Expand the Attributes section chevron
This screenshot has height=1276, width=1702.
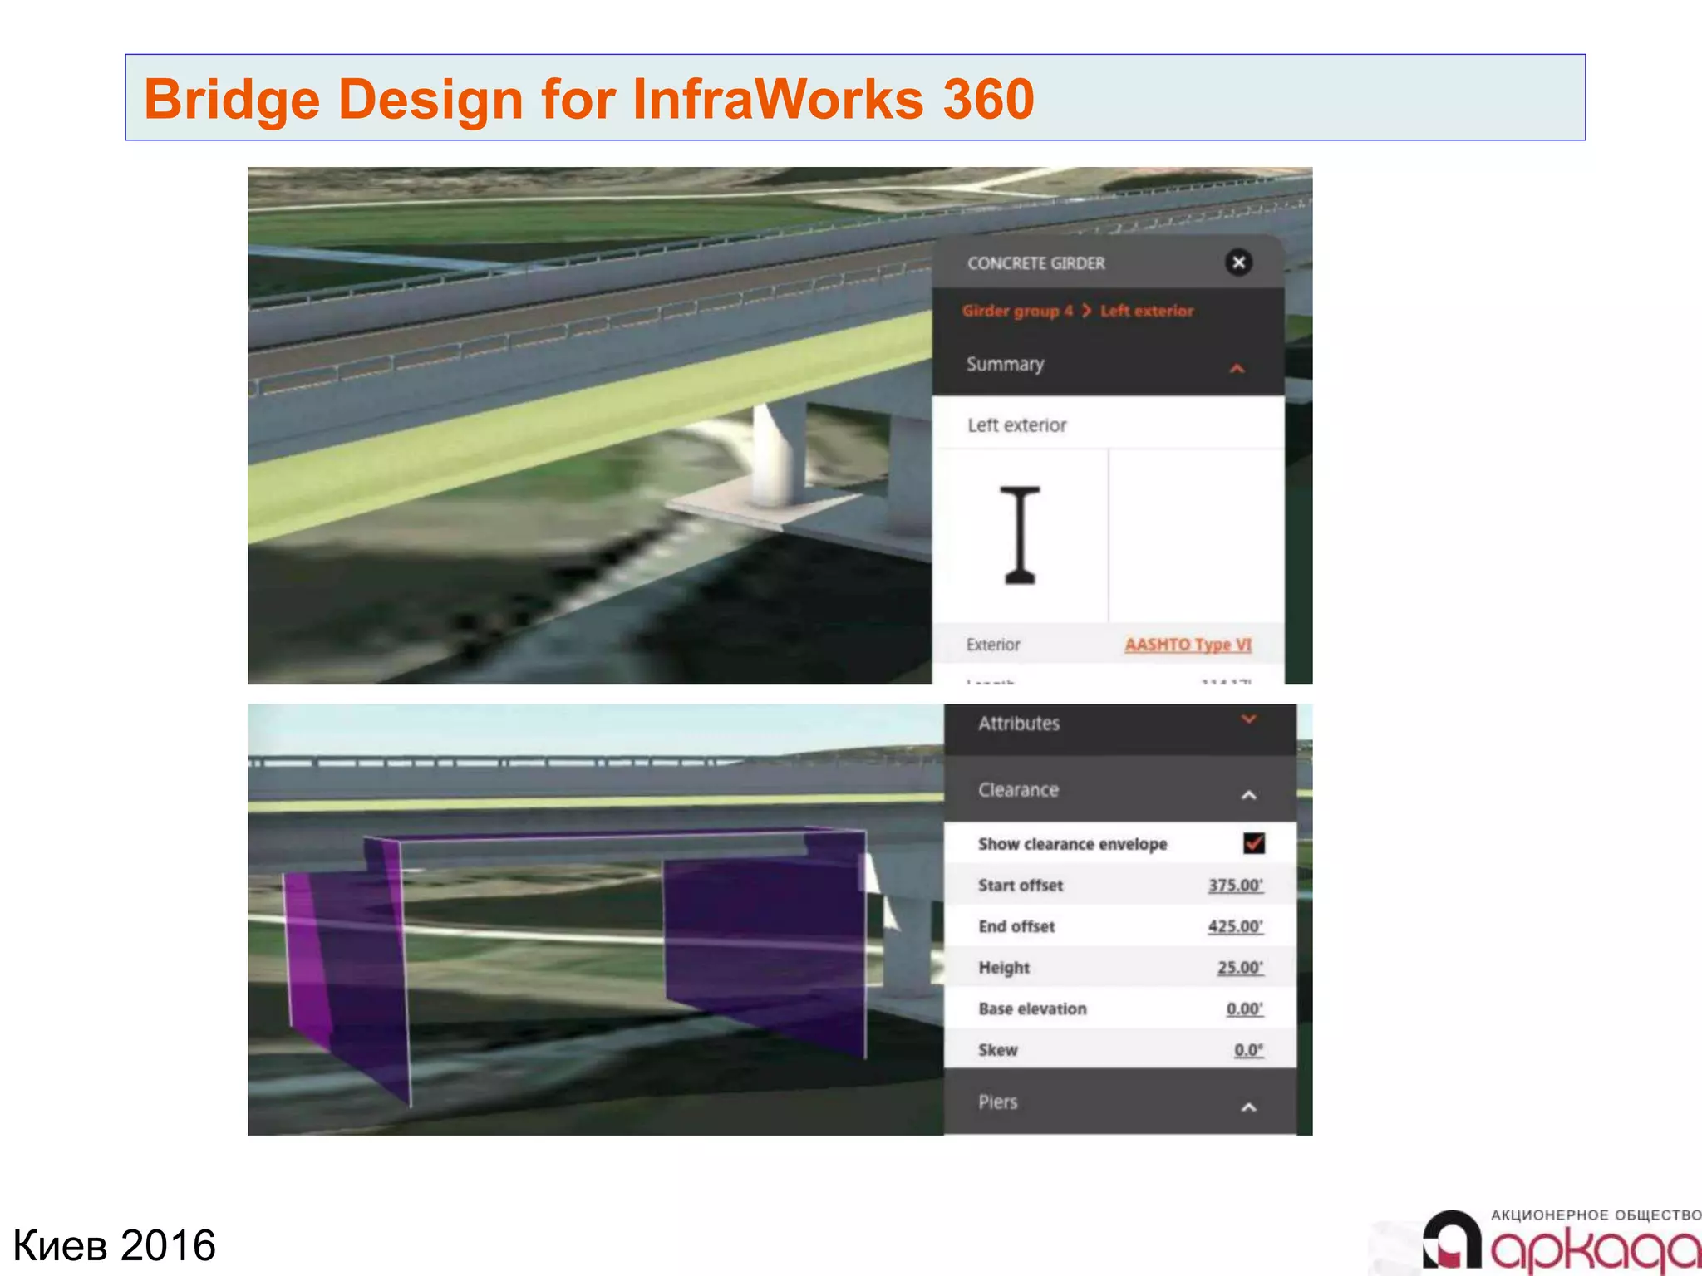[1248, 719]
